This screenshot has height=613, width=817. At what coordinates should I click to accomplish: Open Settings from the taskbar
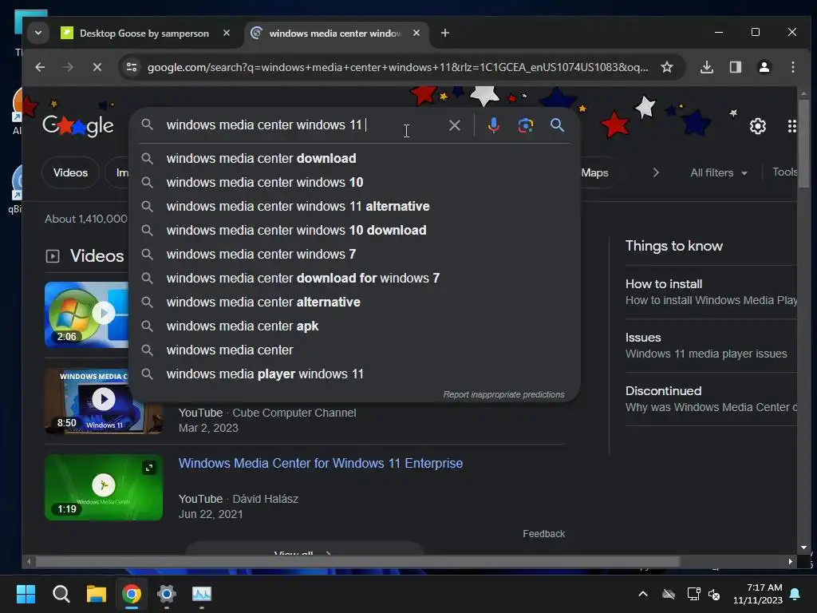click(167, 594)
